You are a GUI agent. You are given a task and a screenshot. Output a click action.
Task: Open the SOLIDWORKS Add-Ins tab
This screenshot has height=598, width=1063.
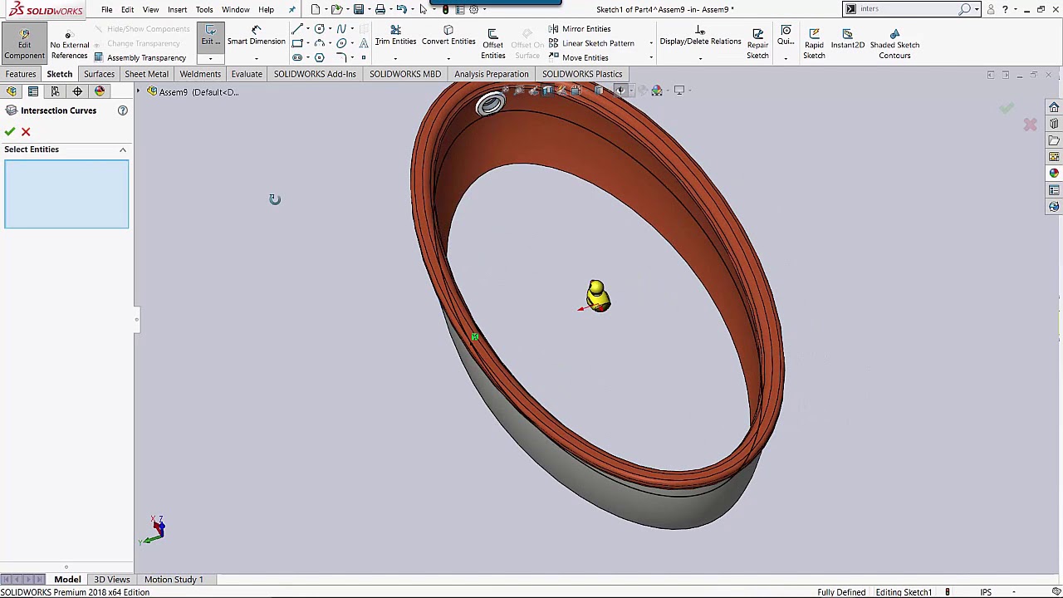pyautogui.click(x=315, y=74)
